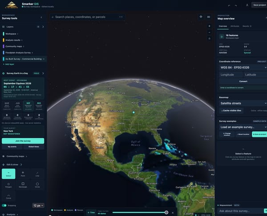Click the Add layer link
Image resolution: width=267 pixels, height=216 pixels.
pyautogui.click(x=8, y=64)
